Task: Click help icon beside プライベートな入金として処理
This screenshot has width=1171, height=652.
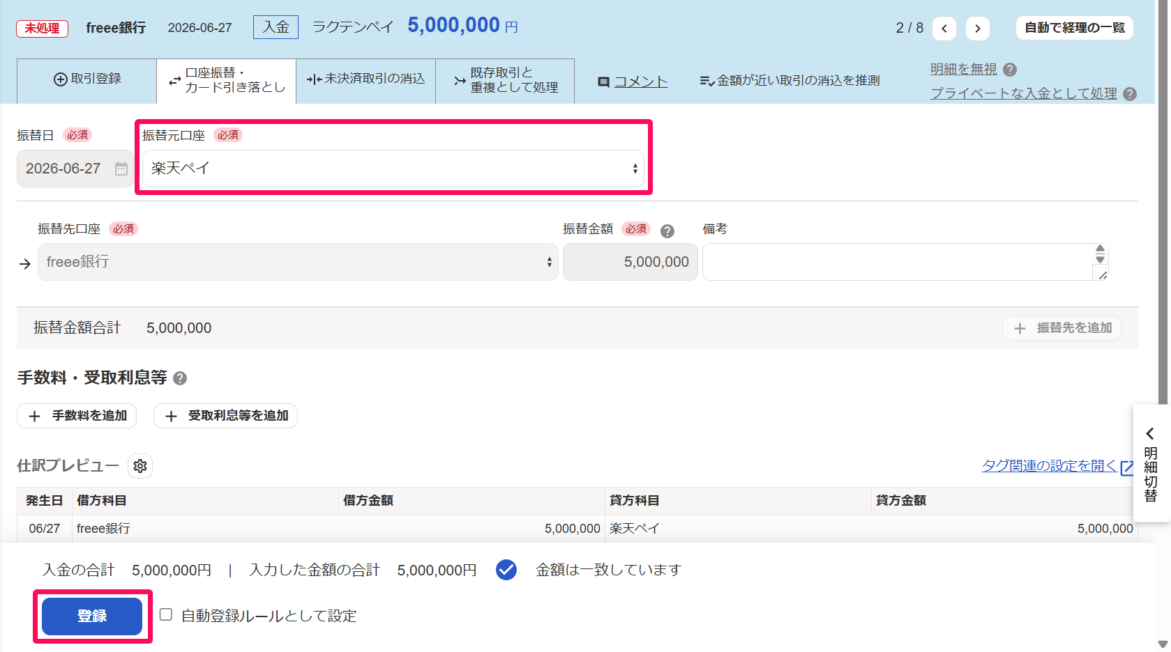Action: click(x=1130, y=94)
